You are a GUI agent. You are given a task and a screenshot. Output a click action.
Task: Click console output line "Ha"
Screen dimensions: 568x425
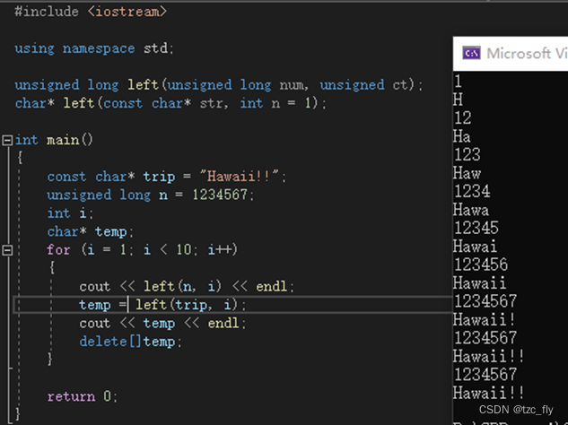462,137
